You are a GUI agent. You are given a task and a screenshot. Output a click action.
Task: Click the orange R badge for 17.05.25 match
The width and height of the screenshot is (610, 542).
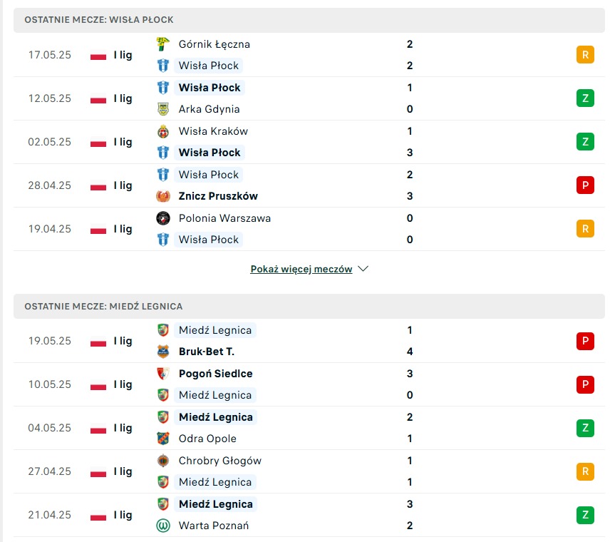585,55
